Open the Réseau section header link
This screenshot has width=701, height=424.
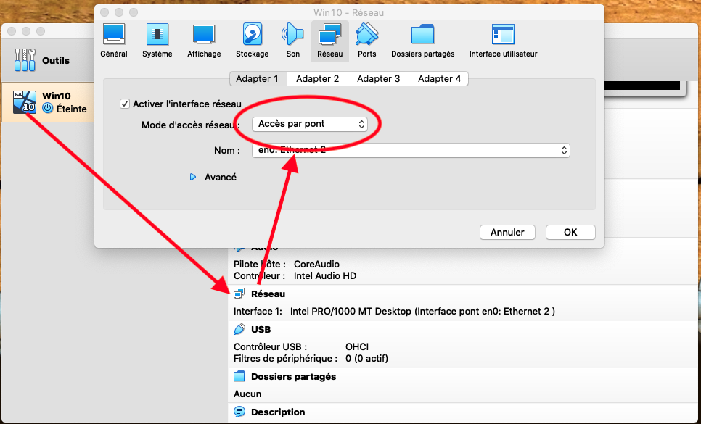click(x=268, y=294)
